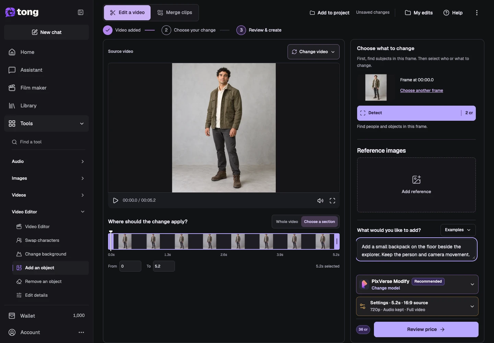The width and height of the screenshot is (494, 343).
Task: Open Account options ellipsis
Action: pyautogui.click(x=81, y=332)
